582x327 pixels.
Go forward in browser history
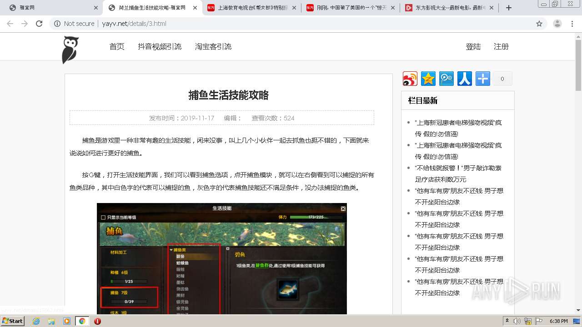[x=25, y=24]
